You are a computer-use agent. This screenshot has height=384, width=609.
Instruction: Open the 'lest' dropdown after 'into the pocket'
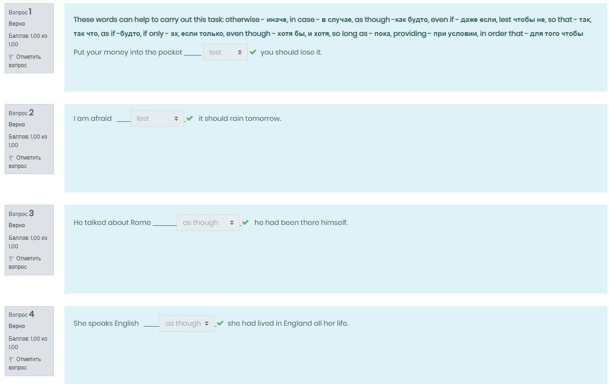pos(225,52)
